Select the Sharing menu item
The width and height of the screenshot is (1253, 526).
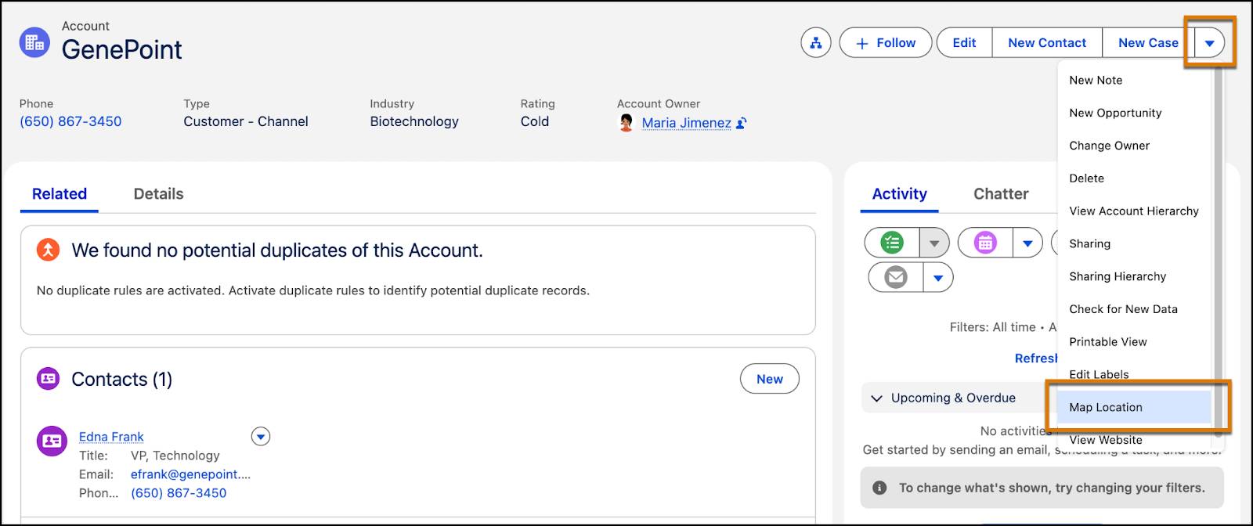point(1134,244)
